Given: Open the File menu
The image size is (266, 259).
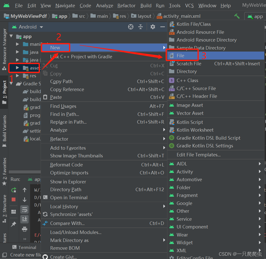Looking at the screenshot, I should (x=19, y=6).
